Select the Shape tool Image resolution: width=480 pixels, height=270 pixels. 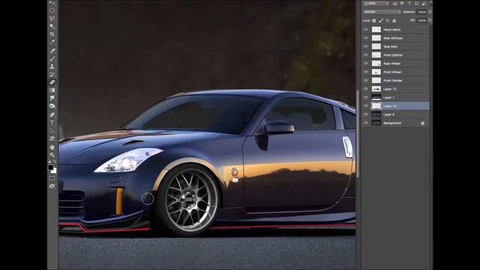[52, 139]
